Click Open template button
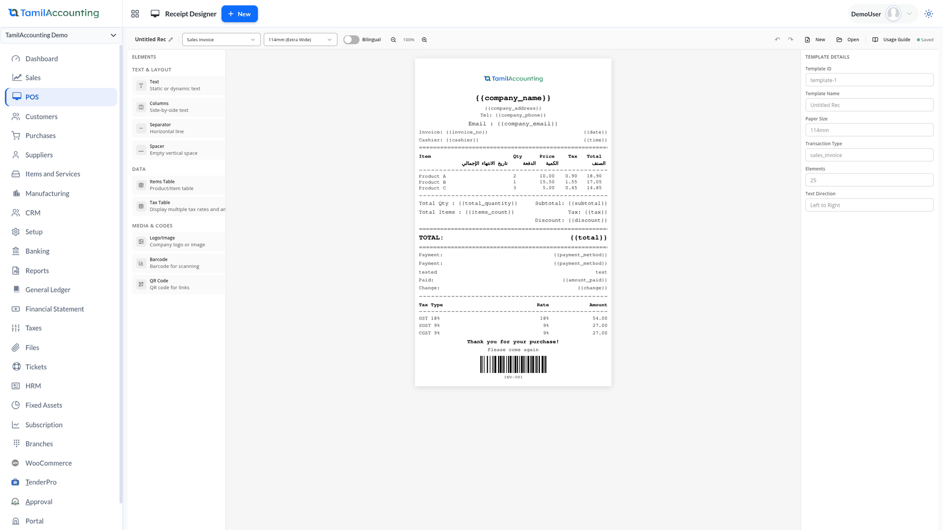Image resolution: width=943 pixels, height=530 pixels. (x=848, y=40)
